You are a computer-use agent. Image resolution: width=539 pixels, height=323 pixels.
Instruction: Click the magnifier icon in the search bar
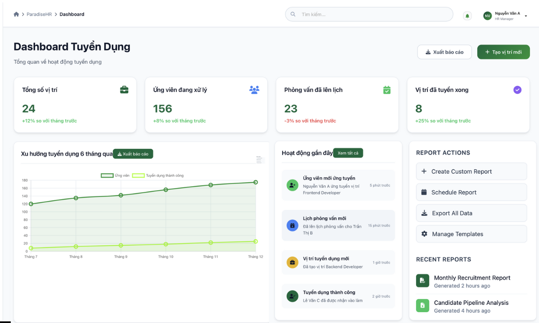tap(293, 14)
